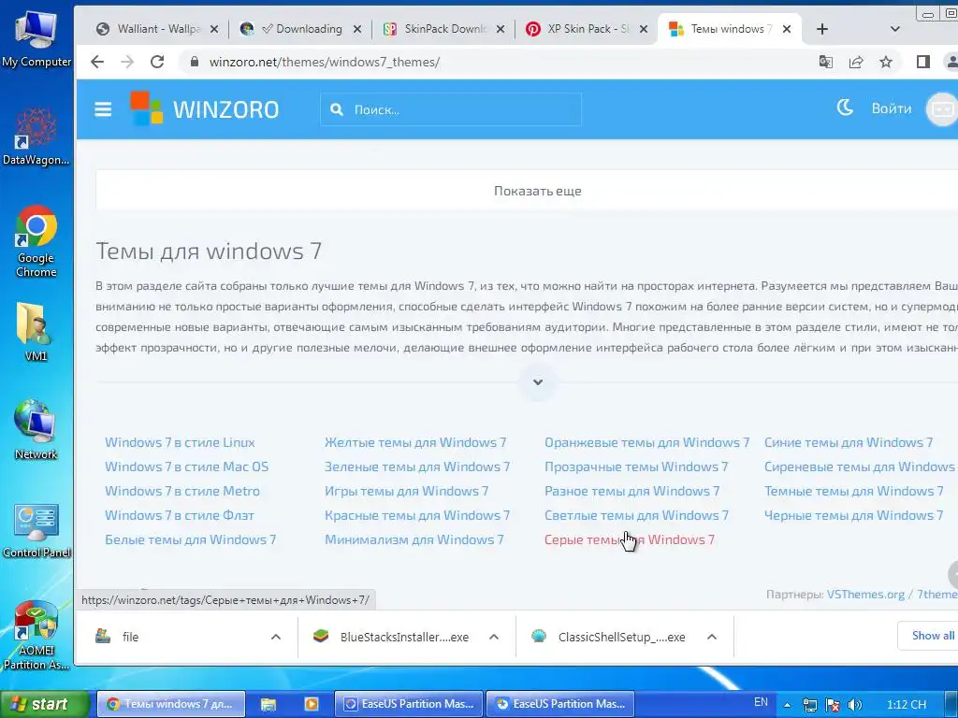Click the Войти login link

tap(892, 108)
